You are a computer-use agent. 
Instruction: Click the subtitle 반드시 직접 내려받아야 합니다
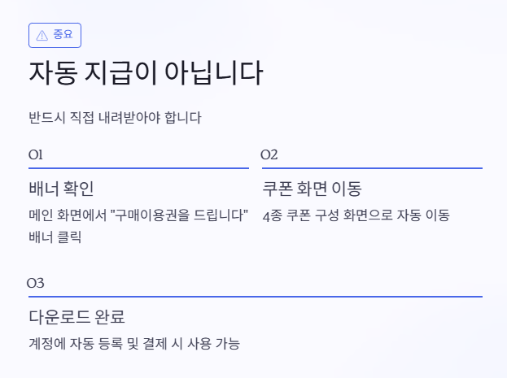coord(115,117)
